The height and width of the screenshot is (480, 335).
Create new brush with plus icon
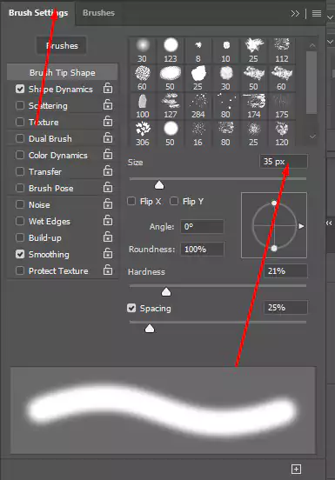[296, 469]
